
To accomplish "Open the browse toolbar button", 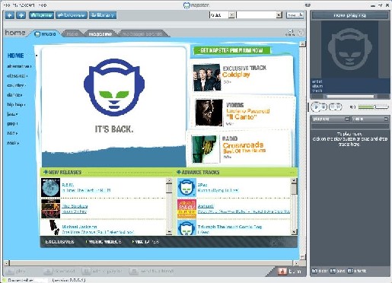I will point(72,15).
